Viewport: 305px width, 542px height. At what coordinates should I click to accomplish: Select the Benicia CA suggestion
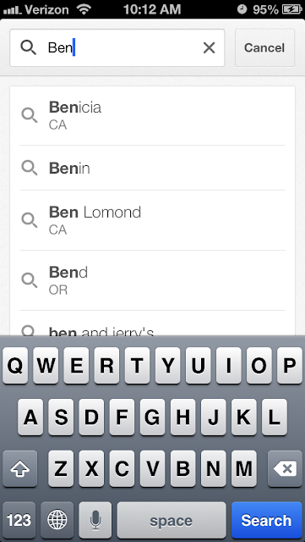tap(152, 115)
